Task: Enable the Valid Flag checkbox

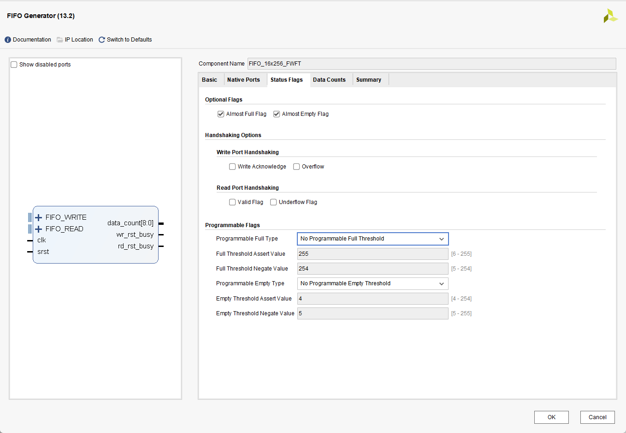Action: (232, 202)
